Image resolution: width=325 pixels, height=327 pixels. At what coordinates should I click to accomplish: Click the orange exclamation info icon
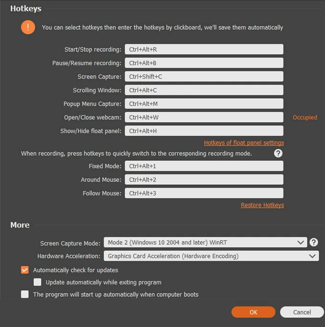point(28,27)
